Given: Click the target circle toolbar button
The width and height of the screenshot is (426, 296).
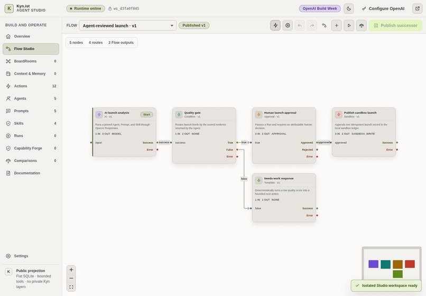Looking at the screenshot, I should [x=288, y=25].
